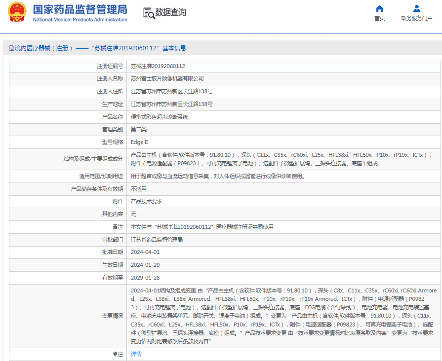Image resolution: width=442 pixels, height=361 pixels.
Task: Click the 首页 label
Action: pos(379,18)
